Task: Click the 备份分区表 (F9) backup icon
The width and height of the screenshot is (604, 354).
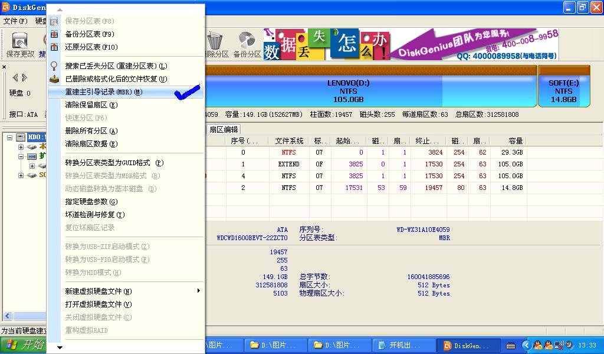Action: [x=55, y=34]
